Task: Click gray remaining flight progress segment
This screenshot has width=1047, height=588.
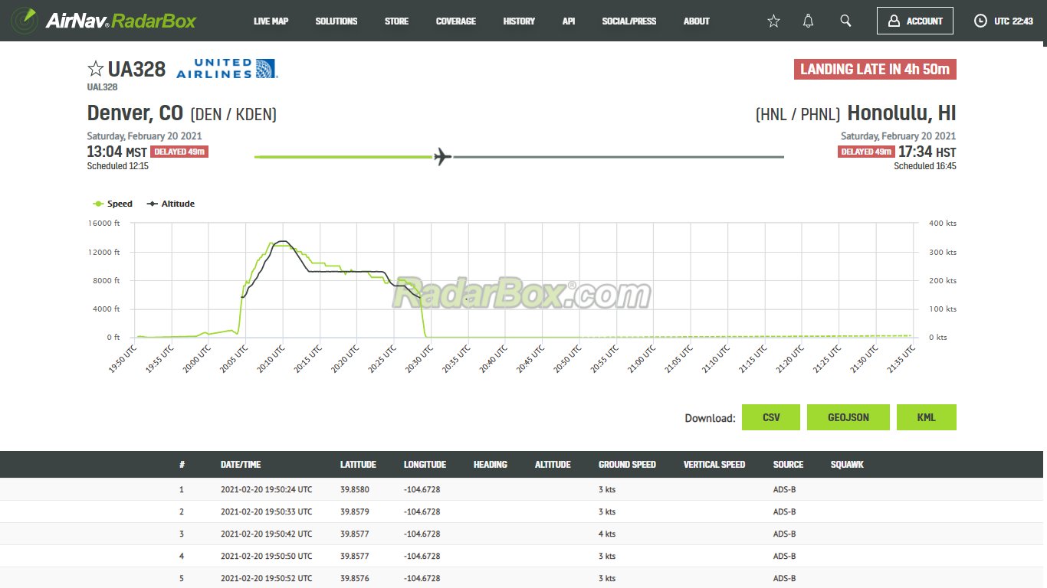Action: pyautogui.click(x=619, y=157)
